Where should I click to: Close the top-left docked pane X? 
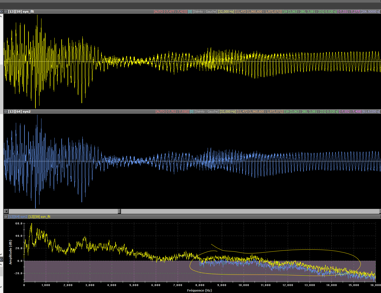pyautogui.click(x=1, y=12)
